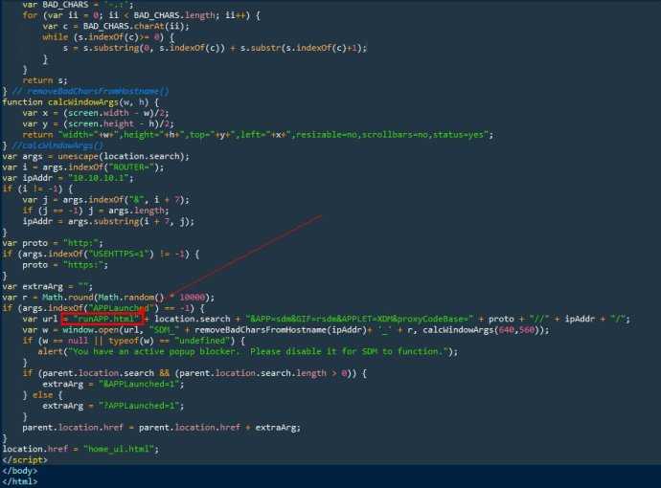Click the 'var ipAddr = "10.10.10.1"' line
Screen dimensions: 661x488
click(x=68, y=178)
